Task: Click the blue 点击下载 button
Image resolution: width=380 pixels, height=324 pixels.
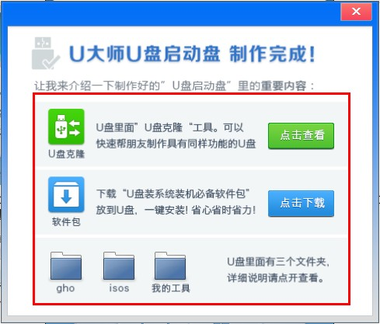Action: [x=301, y=204]
